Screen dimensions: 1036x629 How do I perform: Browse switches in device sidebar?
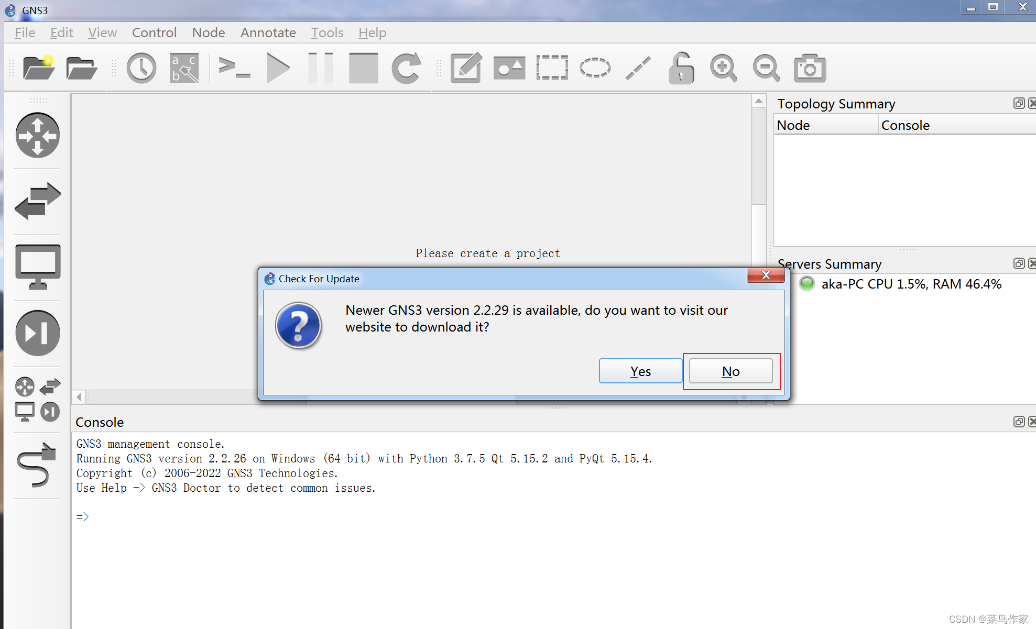(x=37, y=201)
